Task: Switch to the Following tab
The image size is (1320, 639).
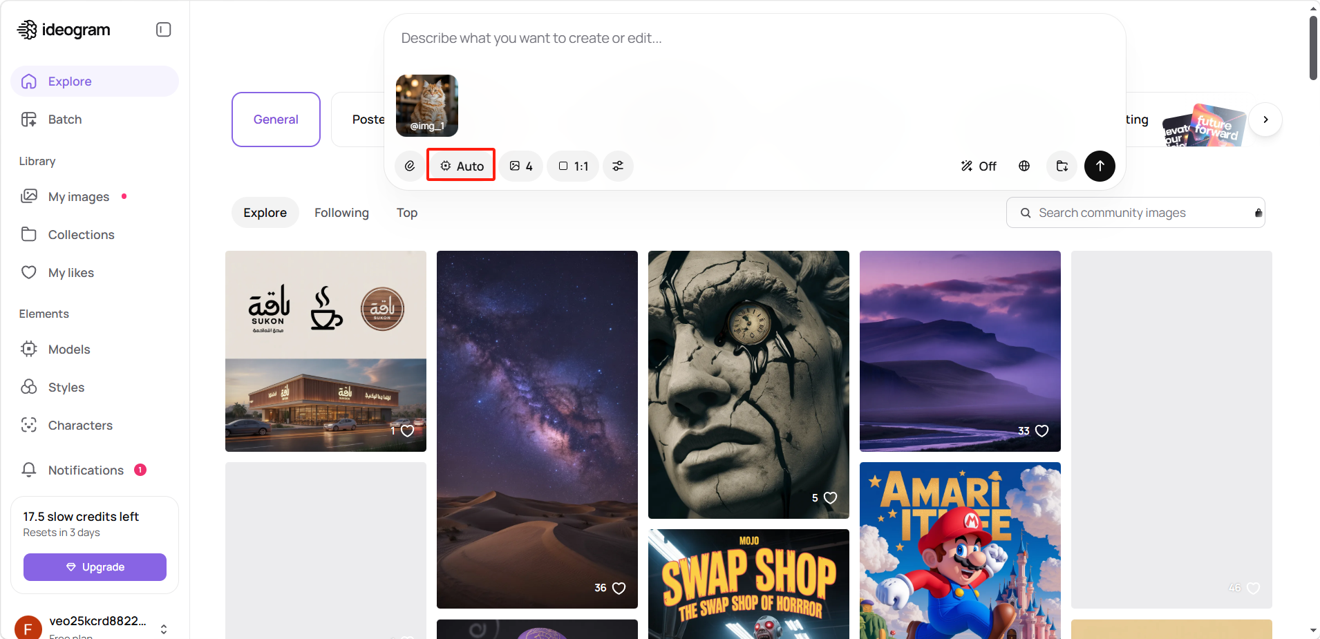Action: (x=341, y=213)
